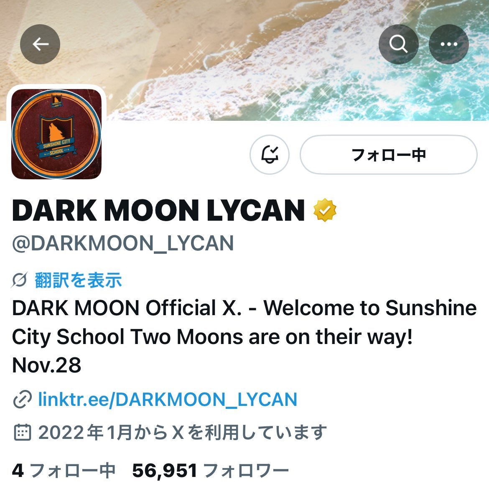View the 56,951 フォロワー followers list
Viewport: 489px width, 497px height.
pos(210,470)
